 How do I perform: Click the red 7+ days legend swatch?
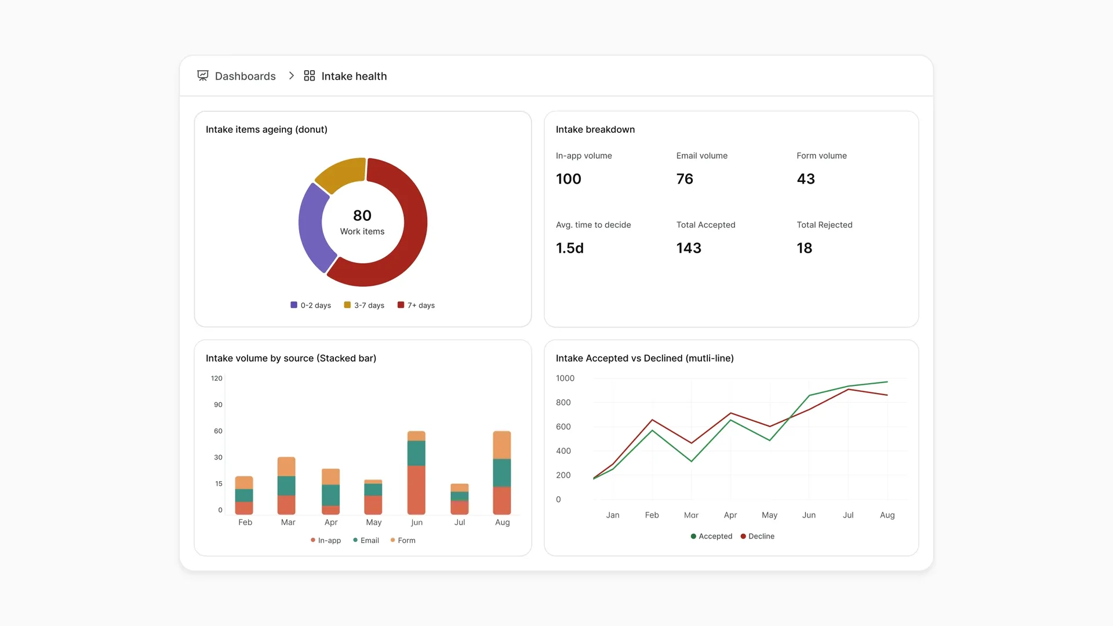(x=401, y=305)
